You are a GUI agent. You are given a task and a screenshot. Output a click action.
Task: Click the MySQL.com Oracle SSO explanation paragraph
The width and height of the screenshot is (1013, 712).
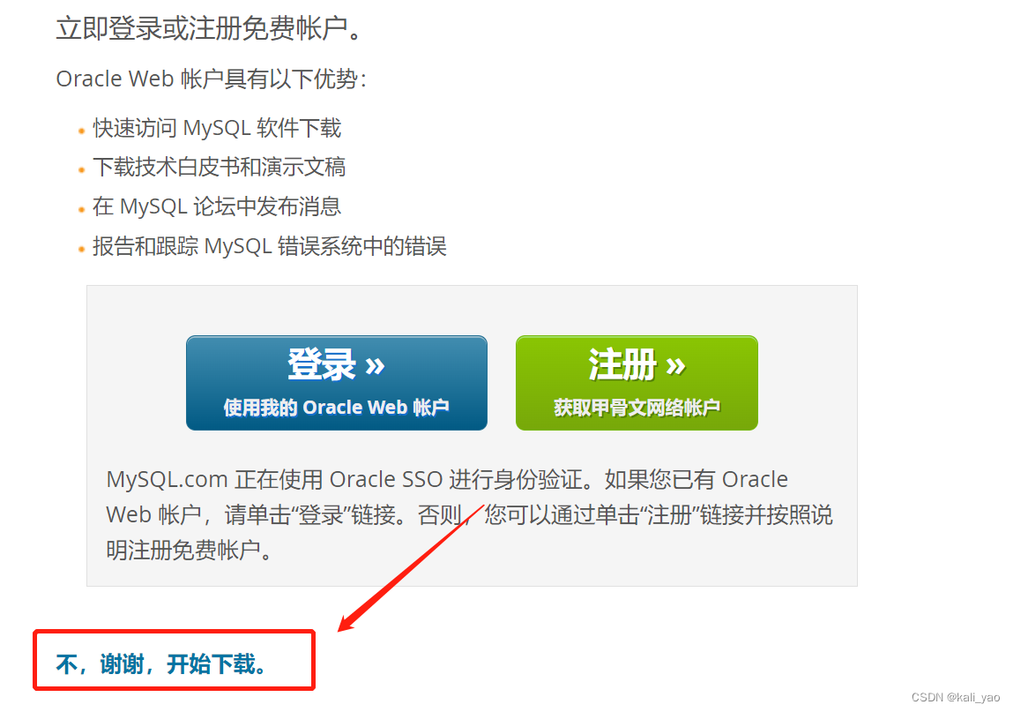tap(470, 514)
